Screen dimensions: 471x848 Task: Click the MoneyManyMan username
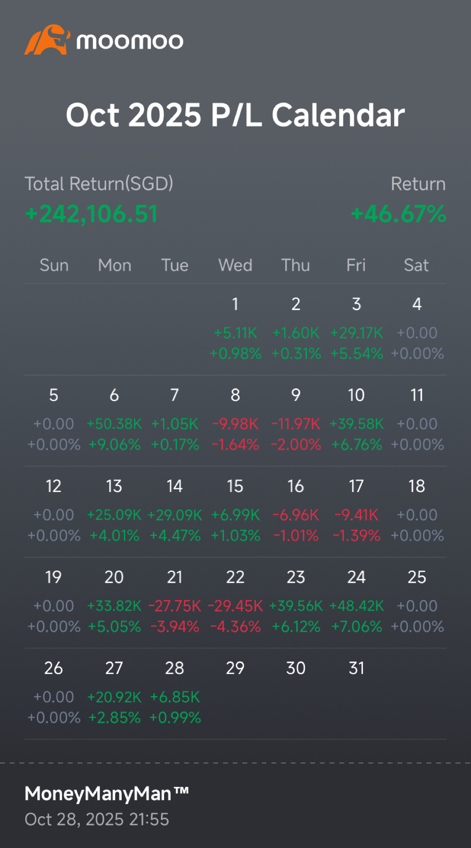(106, 793)
